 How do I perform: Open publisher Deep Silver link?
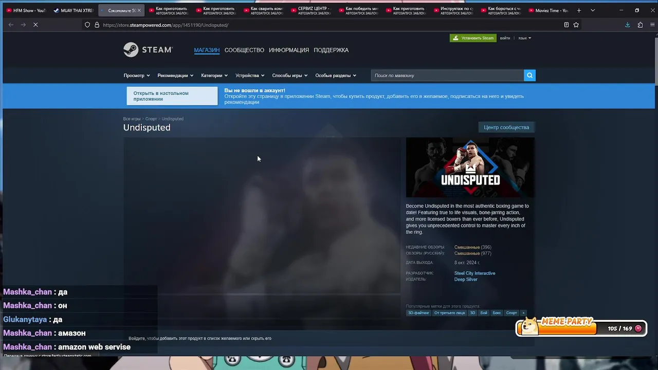(466, 280)
